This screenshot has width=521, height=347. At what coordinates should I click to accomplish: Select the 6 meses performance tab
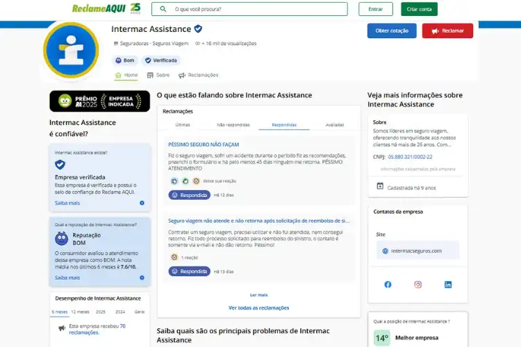pos(60,312)
